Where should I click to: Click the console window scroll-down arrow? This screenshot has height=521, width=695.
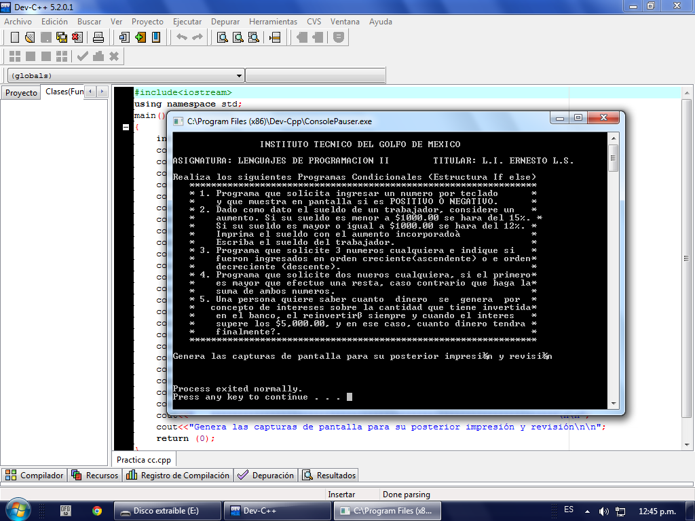[x=614, y=402]
